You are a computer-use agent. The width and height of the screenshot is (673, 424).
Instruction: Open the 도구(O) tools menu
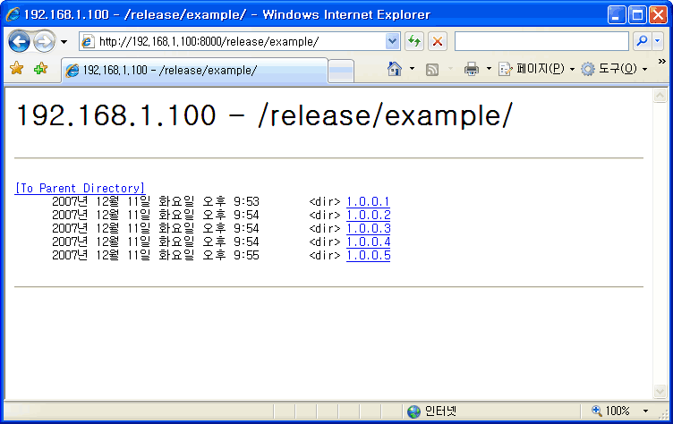[x=614, y=69]
